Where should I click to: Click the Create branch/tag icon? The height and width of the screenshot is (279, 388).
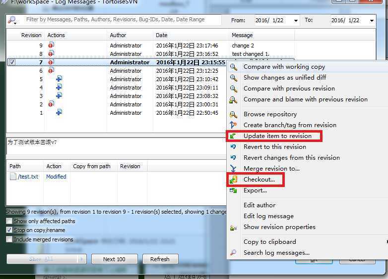coord(233,125)
